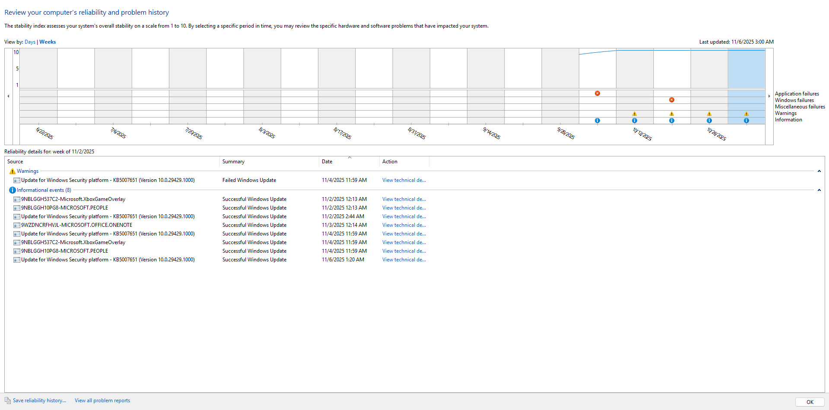Select the week of 9/28/2025 column in the chart
The height and width of the screenshot is (410, 829).
[560, 86]
